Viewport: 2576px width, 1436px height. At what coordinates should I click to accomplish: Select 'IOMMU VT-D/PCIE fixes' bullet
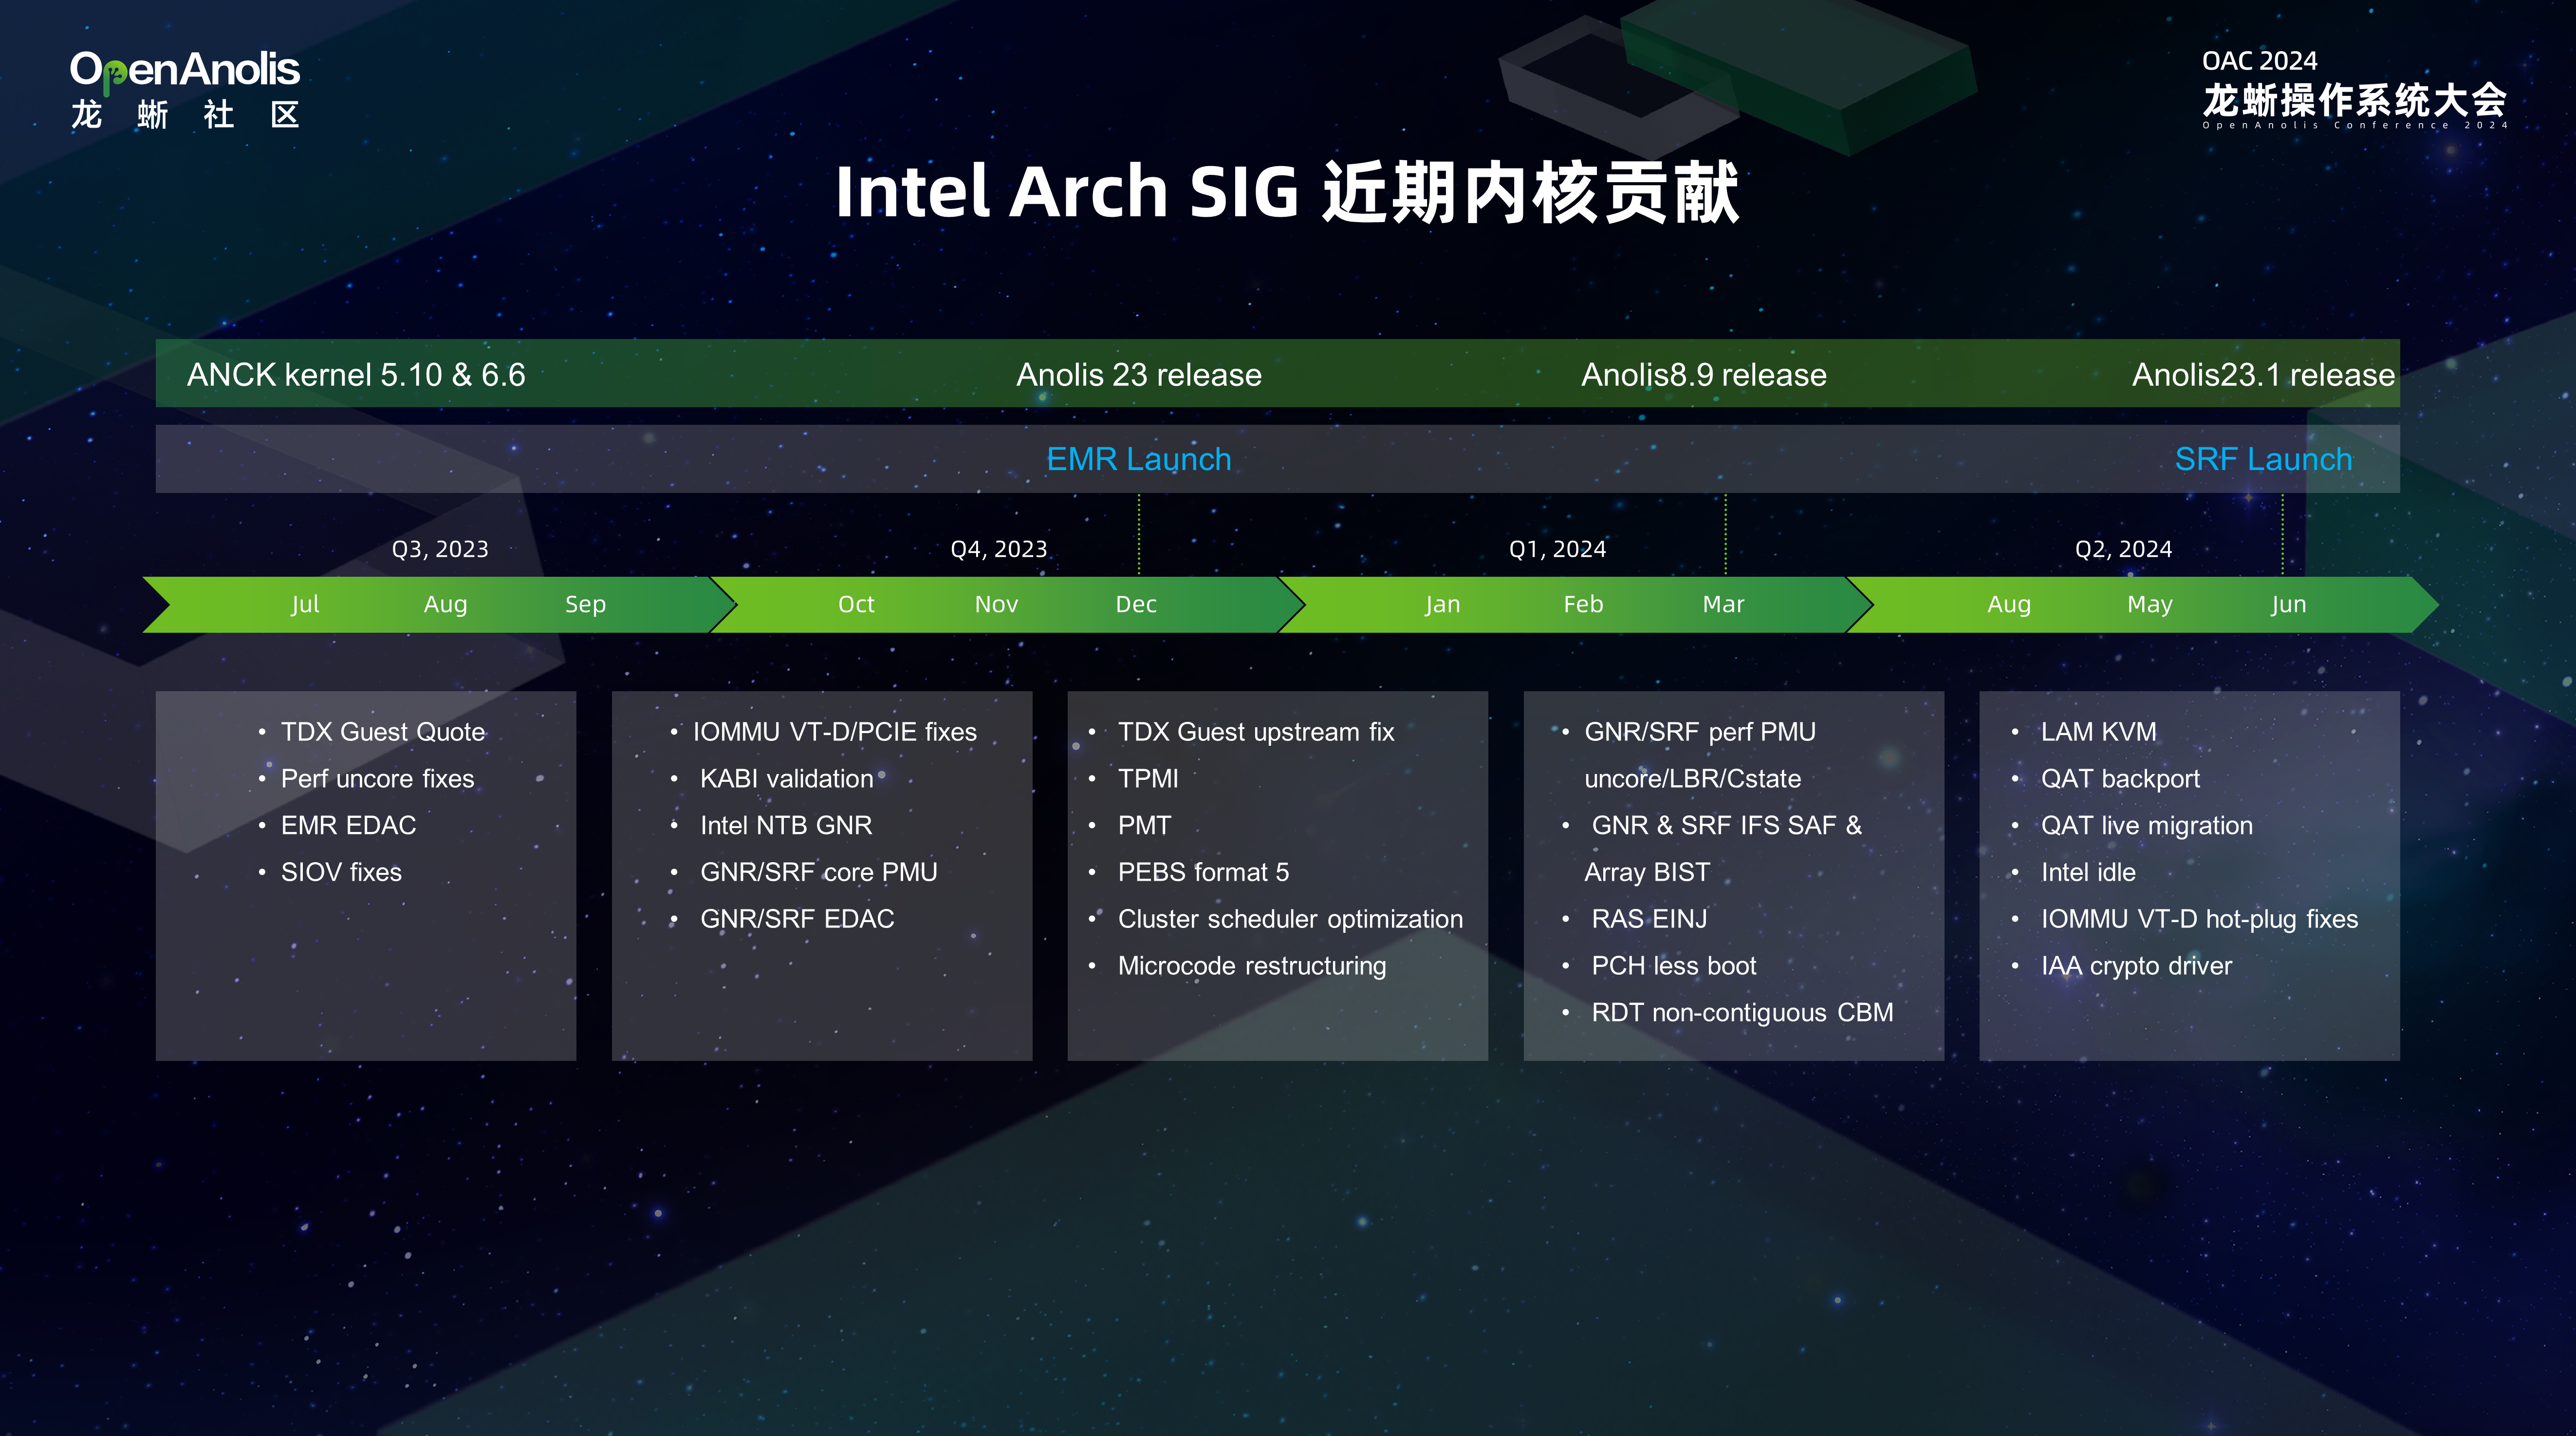(835, 733)
